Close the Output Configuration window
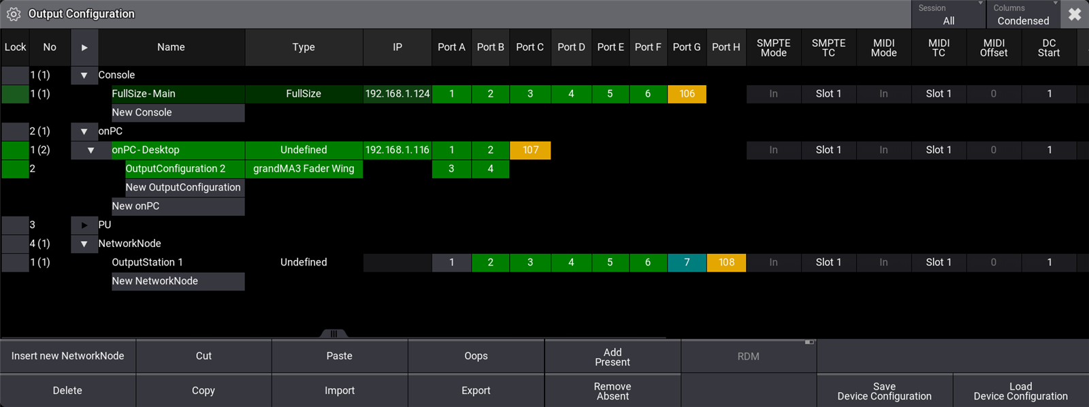The height and width of the screenshot is (407, 1089). [1075, 14]
